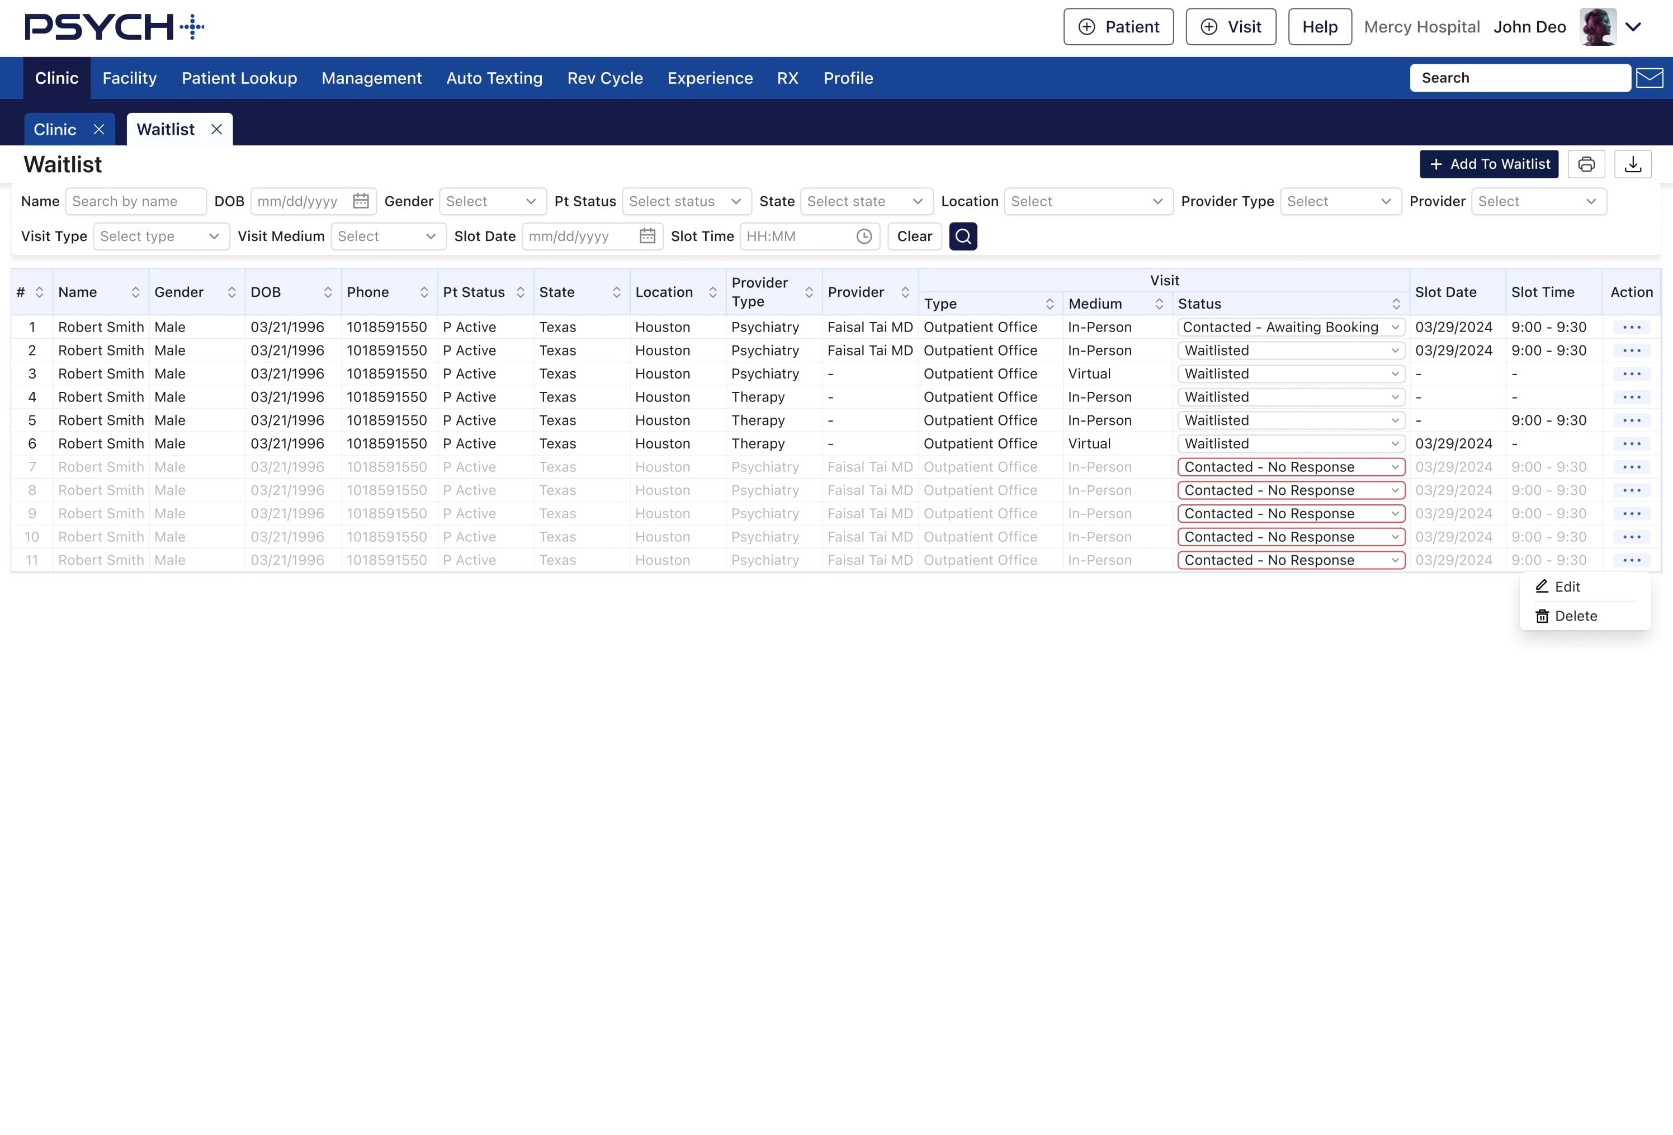Click the Add To Waitlist button
The height and width of the screenshot is (1135, 1673).
[x=1488, y=164]
